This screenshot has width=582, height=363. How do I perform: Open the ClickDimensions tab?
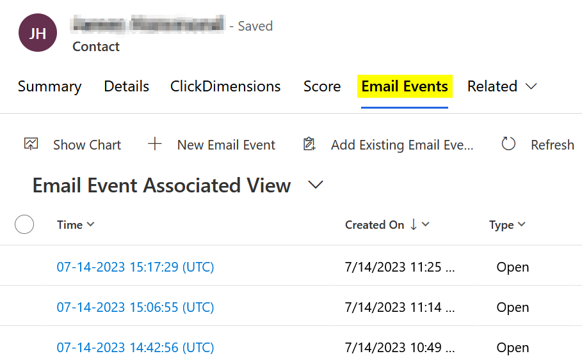[225, 86]
